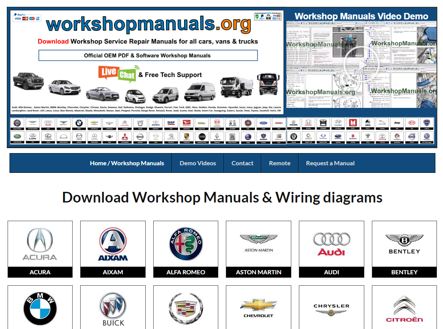
Task: Select the small Jeep icon in banner strip
Action: (x=397, y=123)
